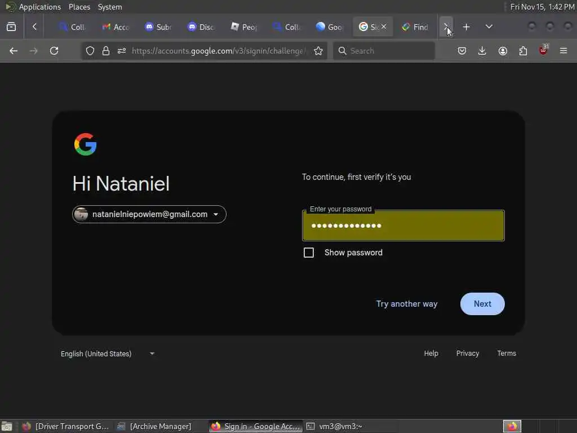Open the Downloads panel
The height and width of the screenshot is (433, 577).
coord(482,51)
